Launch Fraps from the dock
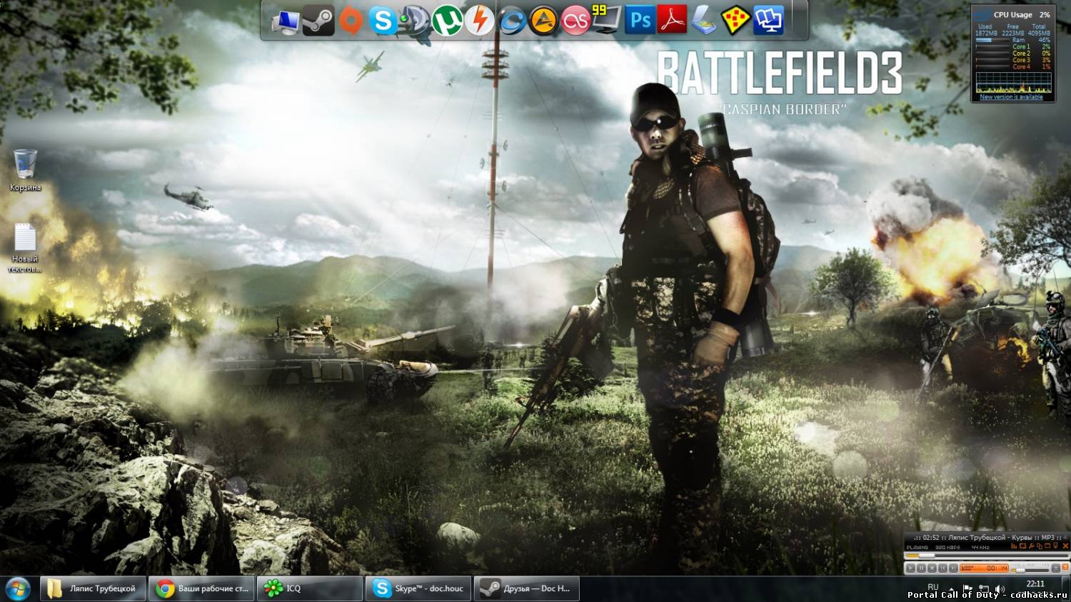Image resolution: width=1071 pixels, height=602 pixels. point(607,20)
